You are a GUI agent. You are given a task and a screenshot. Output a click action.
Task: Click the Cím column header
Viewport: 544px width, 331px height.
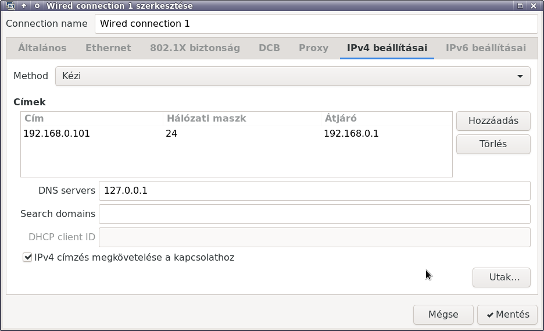click(92, 119)
